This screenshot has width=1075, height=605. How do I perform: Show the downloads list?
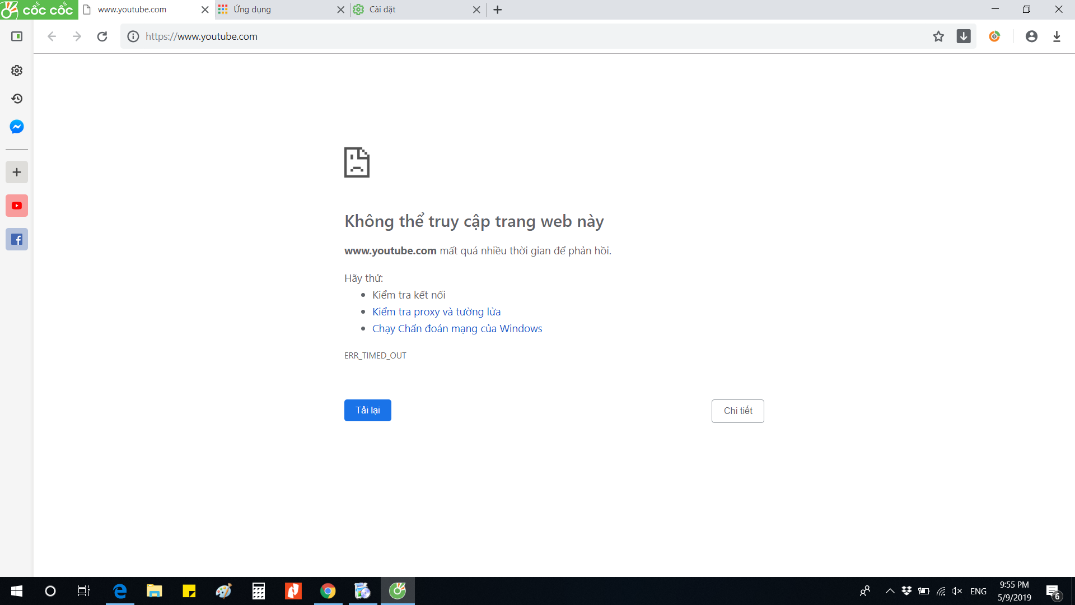(1057, 36)
